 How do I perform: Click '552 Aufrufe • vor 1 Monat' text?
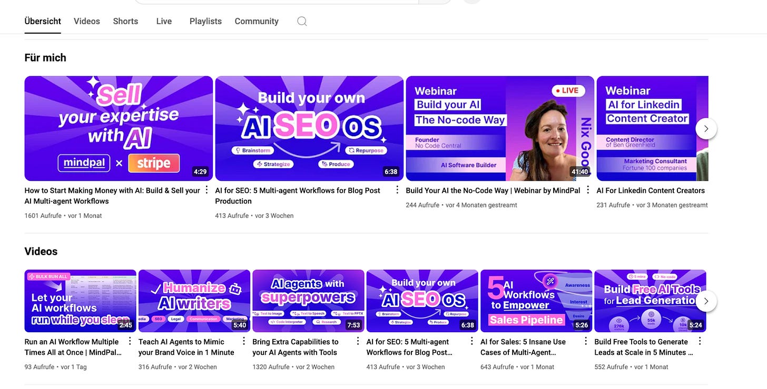[x=631, y=367]
